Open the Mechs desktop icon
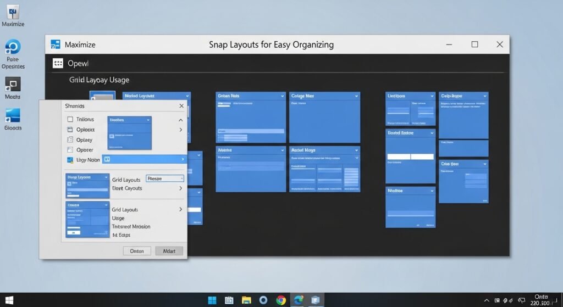This screenshot has height=307, width=563. tap(13, 85)
